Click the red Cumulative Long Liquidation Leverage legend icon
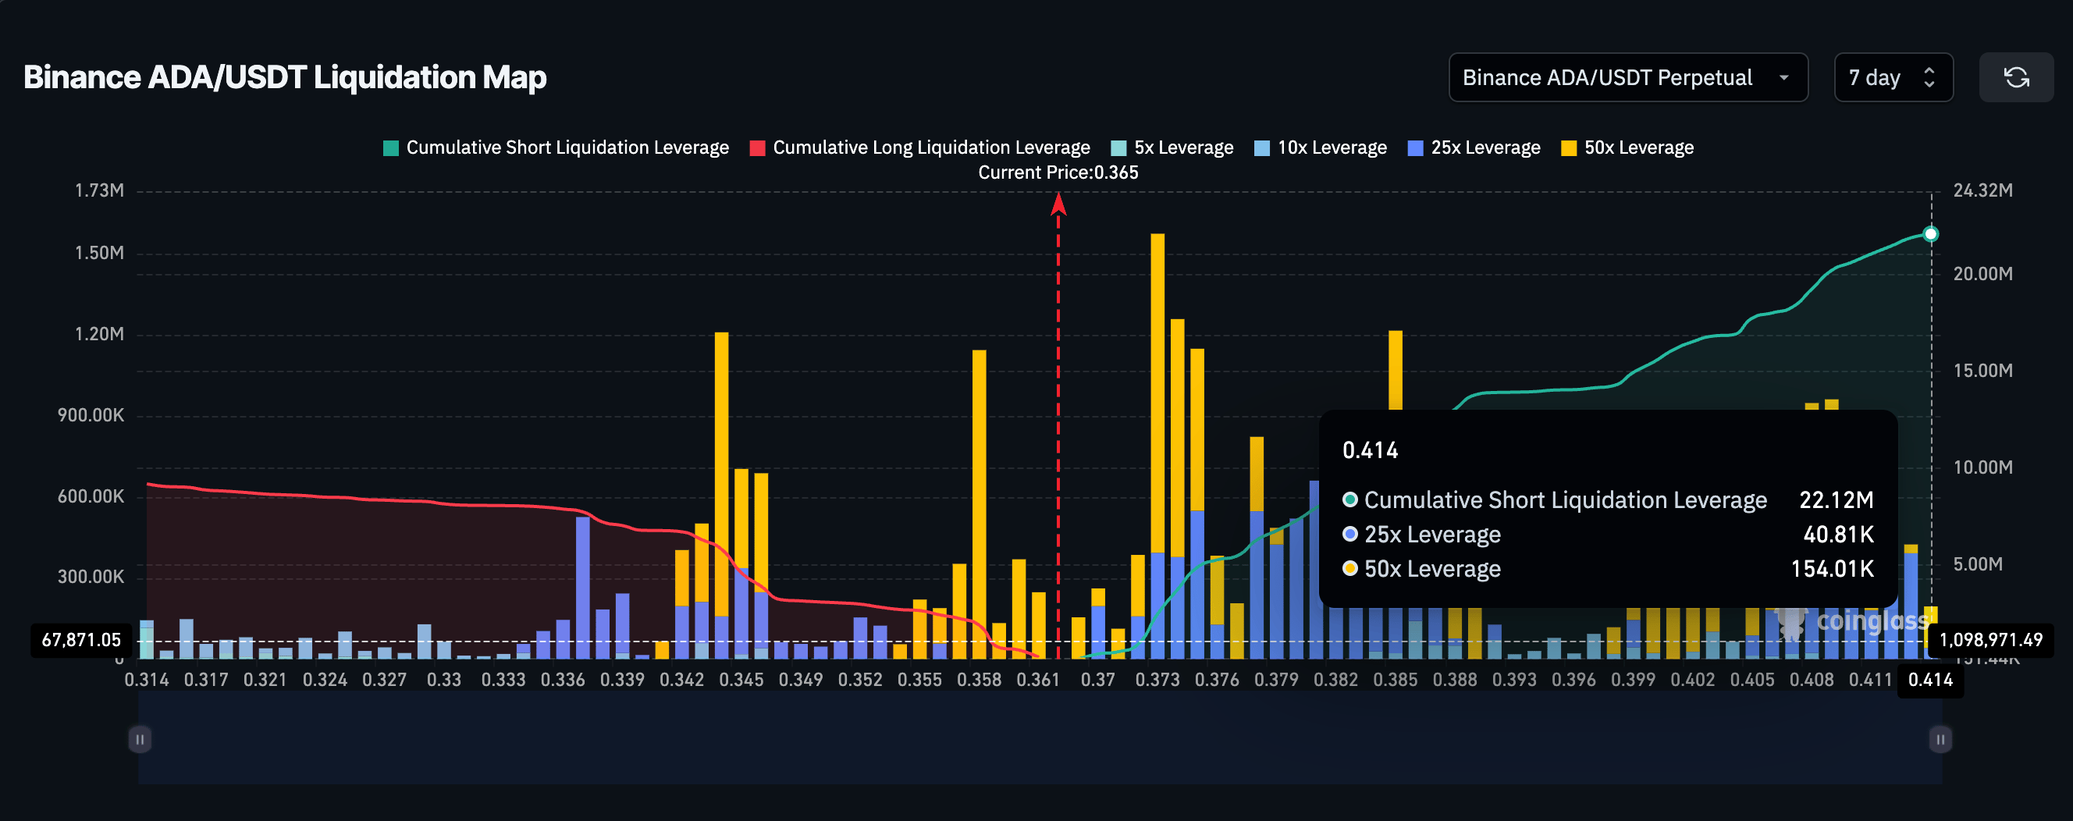2073x821 pixels. [x=757, y=147]
